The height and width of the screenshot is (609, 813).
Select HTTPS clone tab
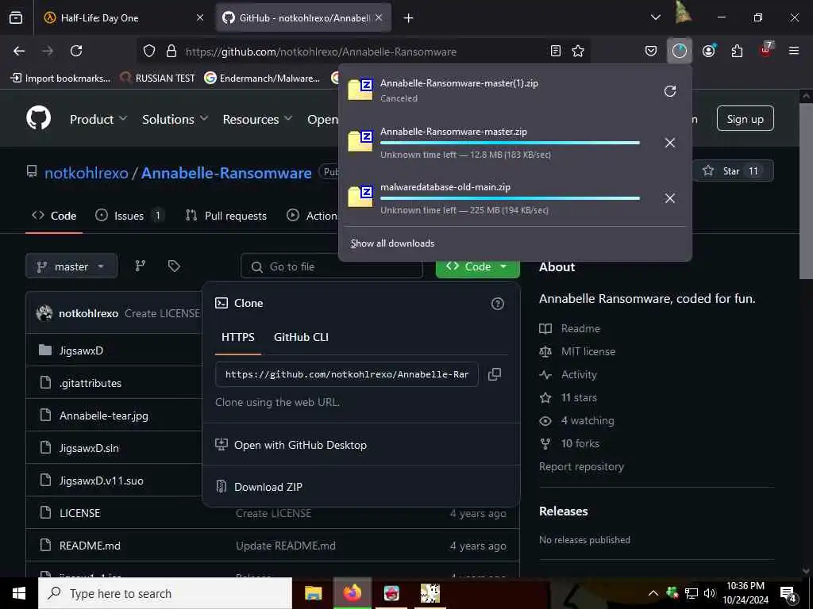click(x=238, y=337)
